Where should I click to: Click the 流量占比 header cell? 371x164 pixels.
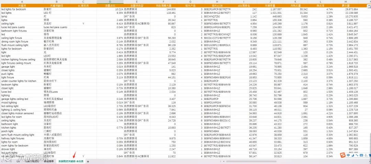(110, 5)
